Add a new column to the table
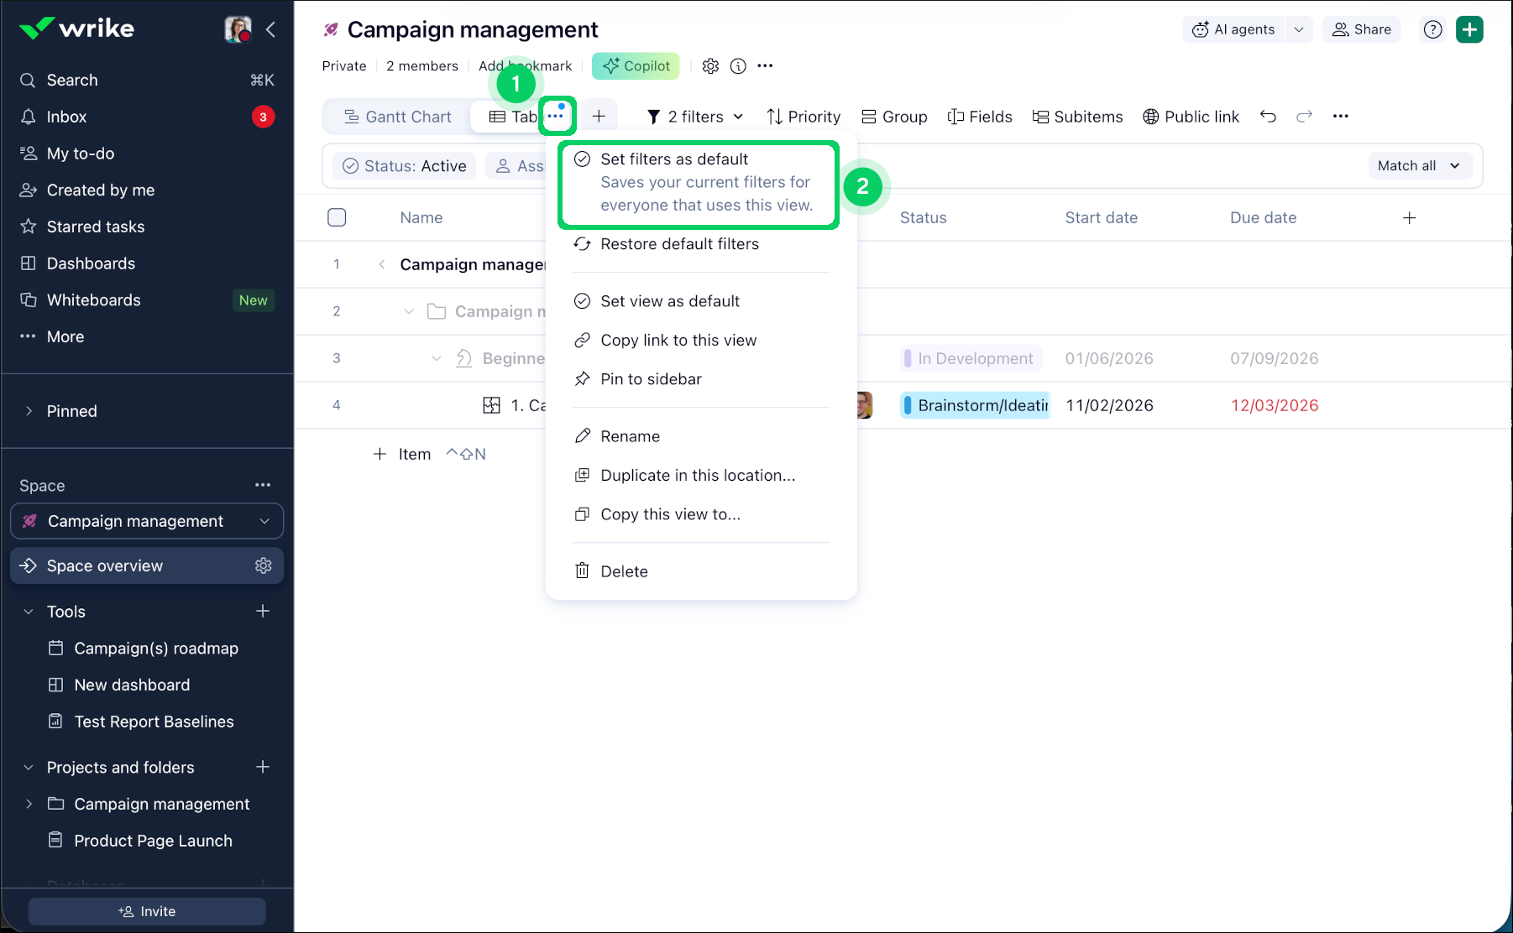The width and height of the screenshot is (1513, 933). coord(1410,218)
